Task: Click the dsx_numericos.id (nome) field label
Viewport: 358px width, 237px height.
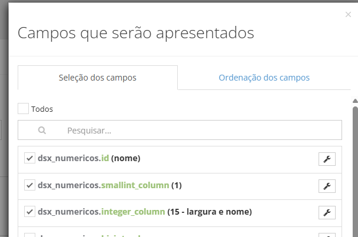Action: click(x=88, y=159)
